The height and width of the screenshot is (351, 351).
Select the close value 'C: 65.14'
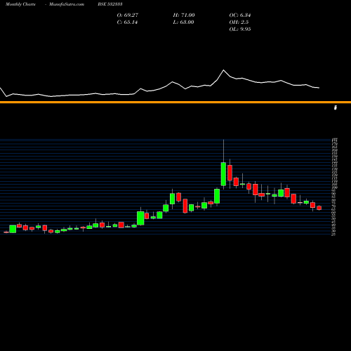[127, 22]
